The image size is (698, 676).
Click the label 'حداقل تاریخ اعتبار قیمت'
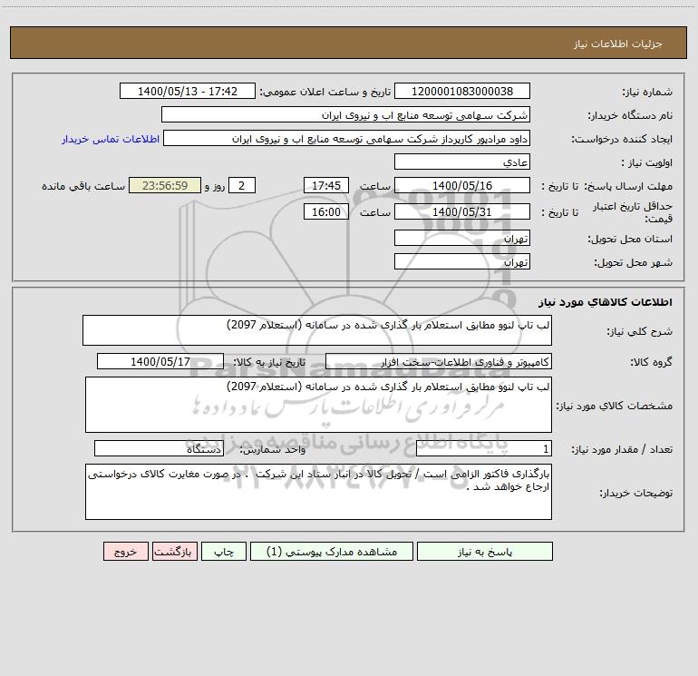633,212
